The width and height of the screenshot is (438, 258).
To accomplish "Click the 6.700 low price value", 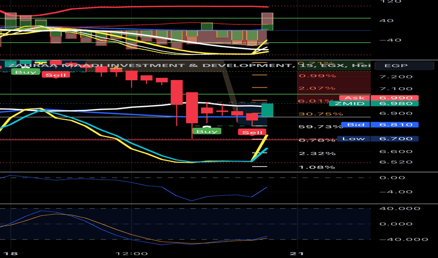I will click(x=394, y=139).
